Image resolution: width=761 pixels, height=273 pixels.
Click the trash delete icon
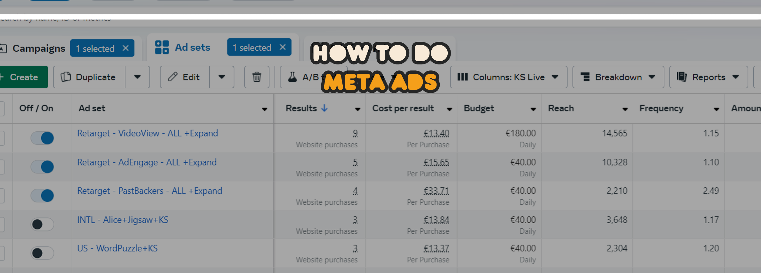tap(257, 77)
